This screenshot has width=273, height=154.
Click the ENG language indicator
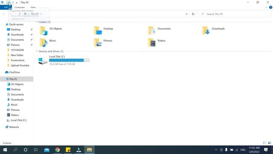(x=243, y=150)
